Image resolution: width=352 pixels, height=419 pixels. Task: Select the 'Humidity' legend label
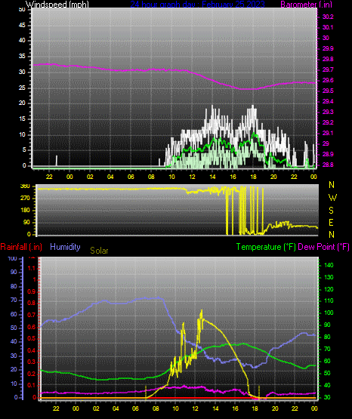[x=65, y=247]
